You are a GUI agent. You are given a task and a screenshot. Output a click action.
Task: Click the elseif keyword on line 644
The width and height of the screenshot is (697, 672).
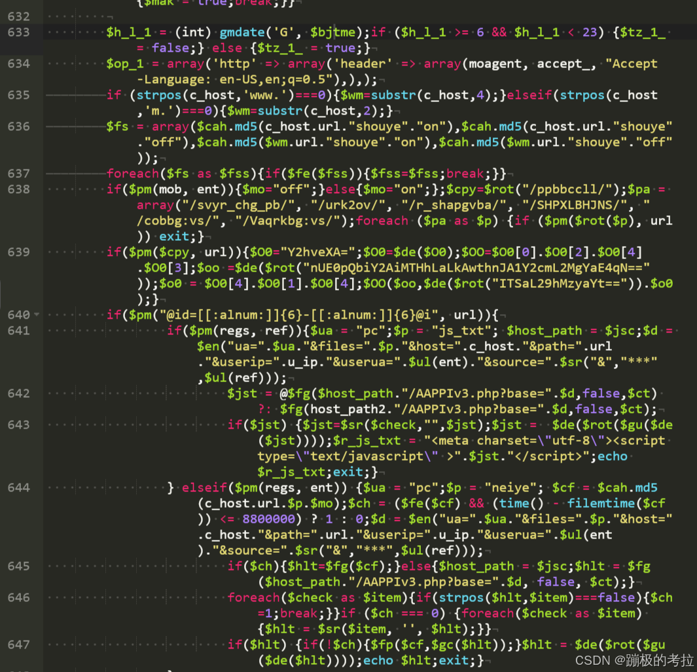pos(204,487)
